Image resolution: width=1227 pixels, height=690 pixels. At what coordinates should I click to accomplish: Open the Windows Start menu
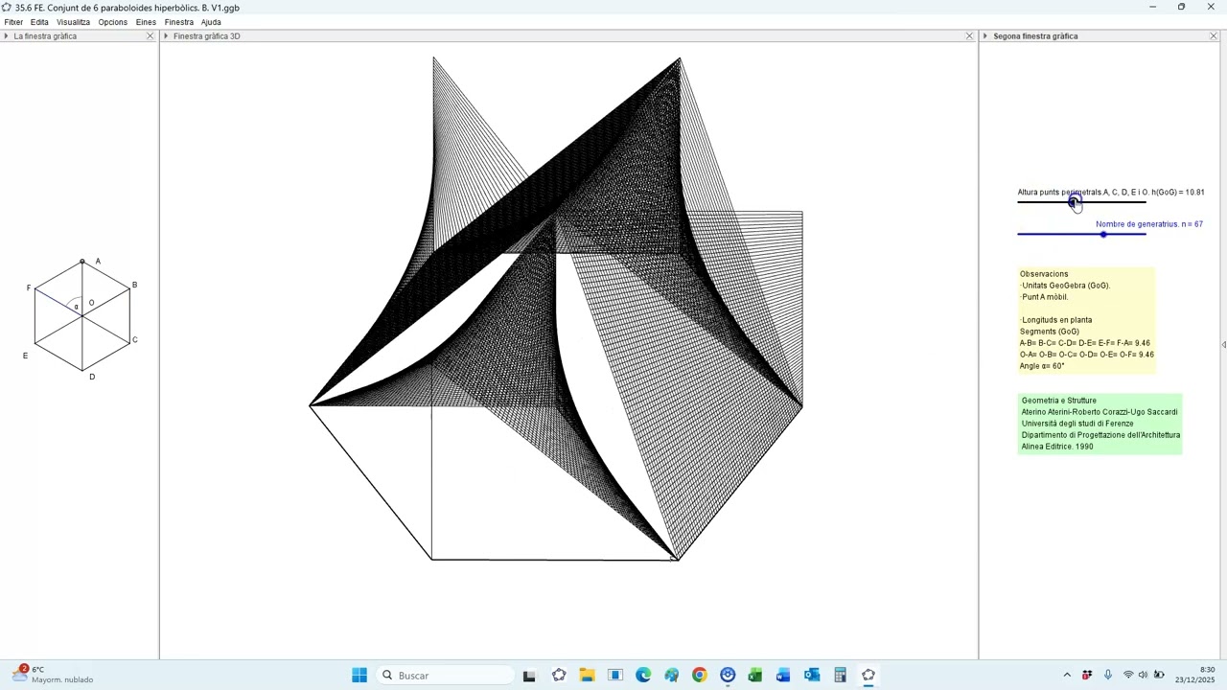[x=359, y=676]
